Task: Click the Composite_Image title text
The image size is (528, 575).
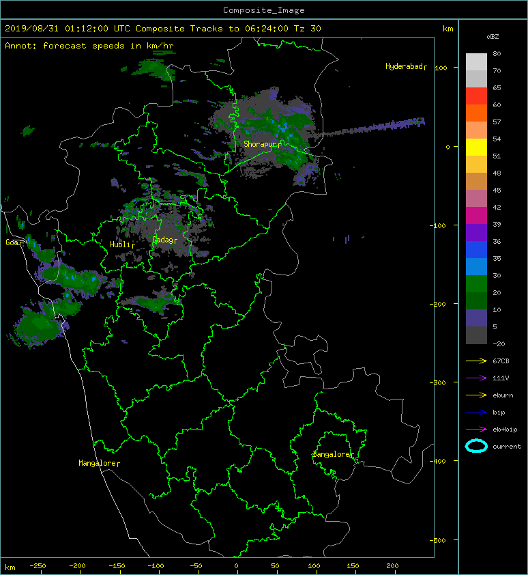Action: (264, 10)
